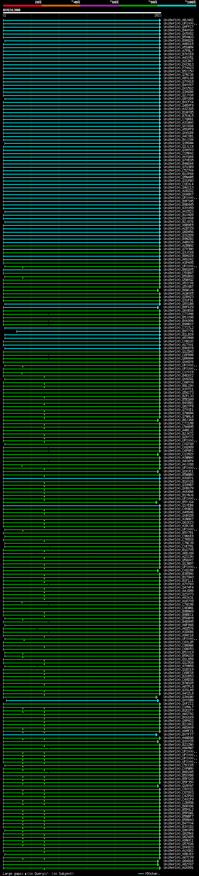Select the UniRef100_B0JI84 label
This screenshot has height=876, width=199.
(178, 140)
